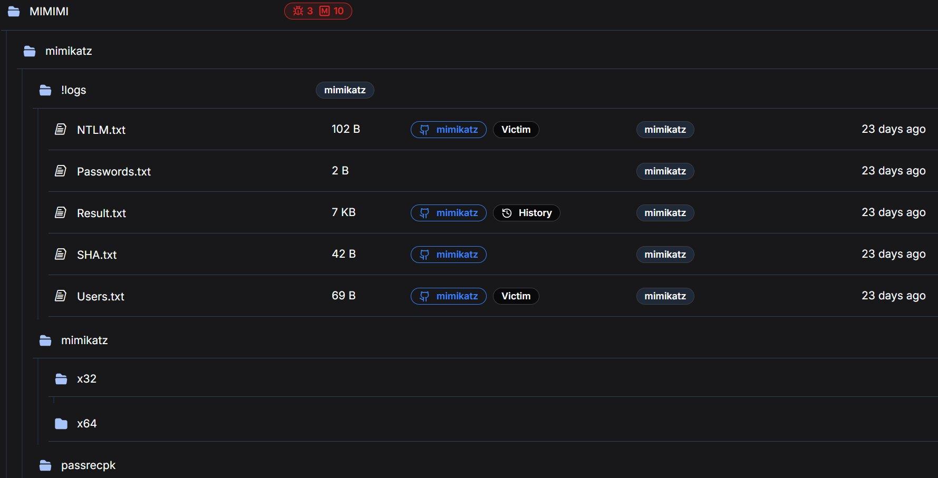Image resolution: width=938 pixels, height=478 pixels.
Task: Open the MIMIMI root folder icon
Action: coord(13,11)
